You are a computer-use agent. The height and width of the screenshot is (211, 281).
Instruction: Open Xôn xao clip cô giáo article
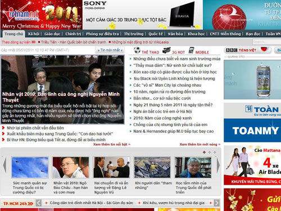coord(175,72)
